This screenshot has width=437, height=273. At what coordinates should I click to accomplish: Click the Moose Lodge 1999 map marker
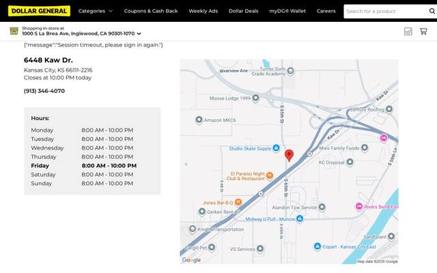tap(255, 98)
